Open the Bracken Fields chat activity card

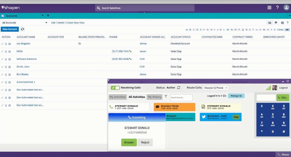click(175, 107)
